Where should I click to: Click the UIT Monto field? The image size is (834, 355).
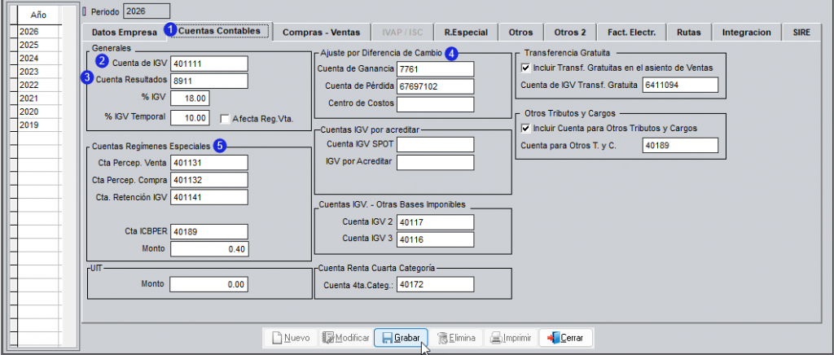(x=209, y=285)
